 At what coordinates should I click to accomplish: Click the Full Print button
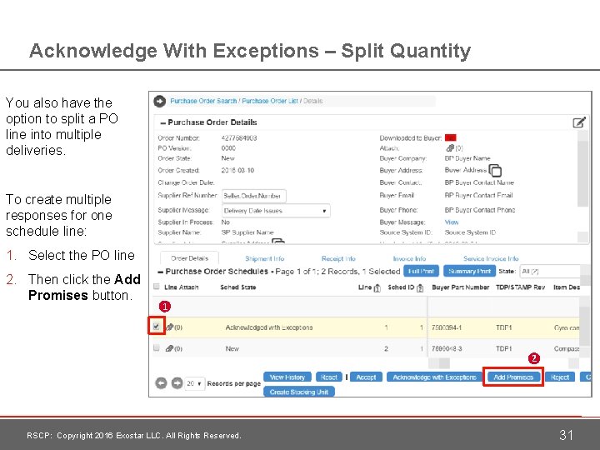pyautogui.click(x=421, y=272)
